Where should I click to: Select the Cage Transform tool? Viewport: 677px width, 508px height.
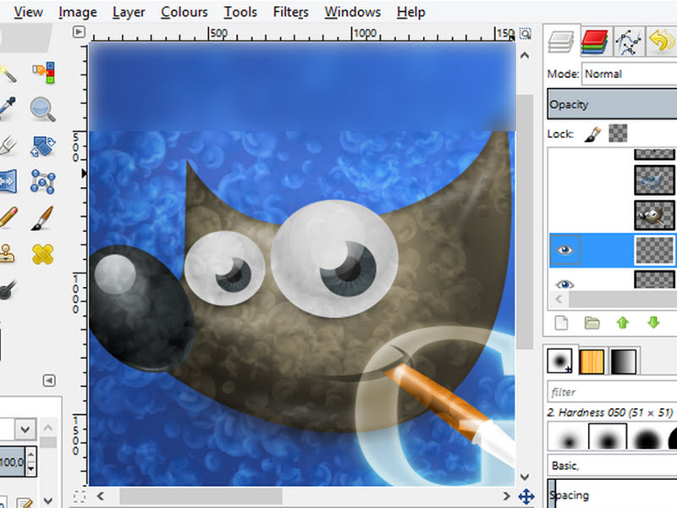tap(42, 181)
